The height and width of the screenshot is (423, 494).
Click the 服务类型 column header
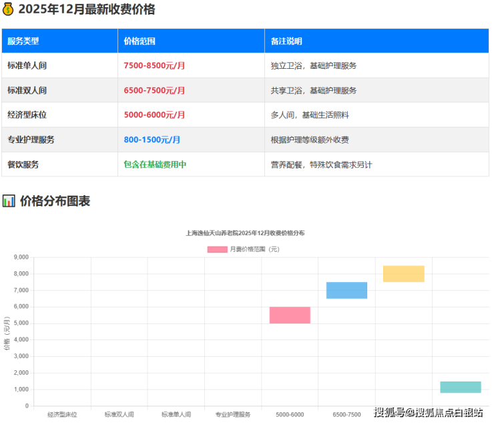click(x=23, y=41)
